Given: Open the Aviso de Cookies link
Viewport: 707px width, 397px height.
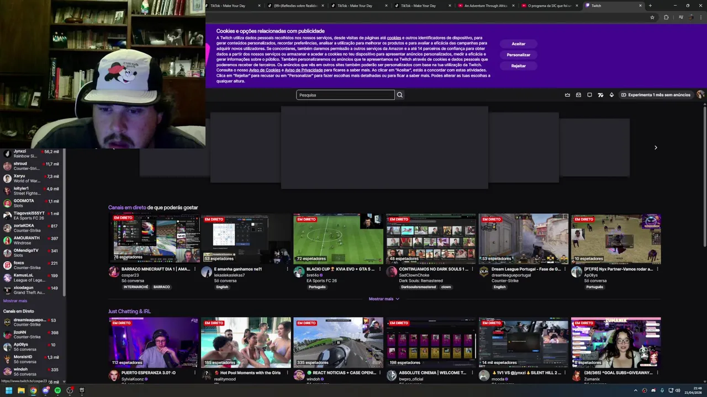Looking at the screenshot, I should click(265, 70).
